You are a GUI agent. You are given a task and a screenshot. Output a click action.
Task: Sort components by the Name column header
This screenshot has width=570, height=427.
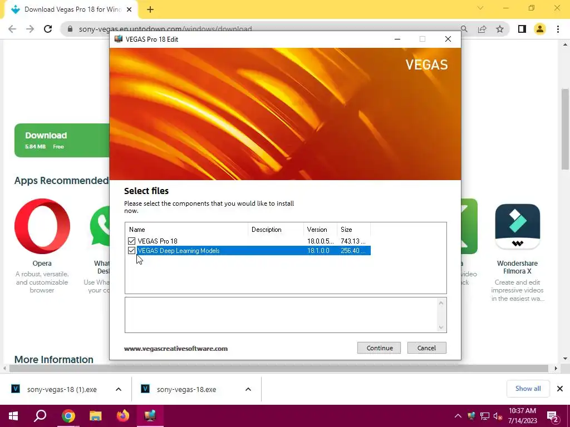[187, 230]
